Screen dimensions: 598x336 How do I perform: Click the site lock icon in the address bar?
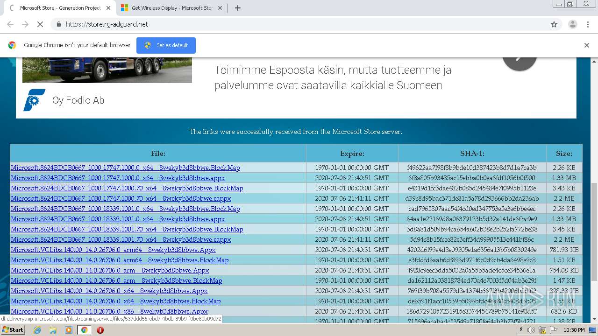[x=58, y=24]
